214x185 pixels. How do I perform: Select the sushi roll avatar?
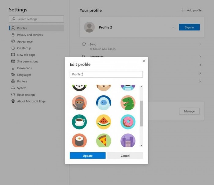tap(79, 141)
